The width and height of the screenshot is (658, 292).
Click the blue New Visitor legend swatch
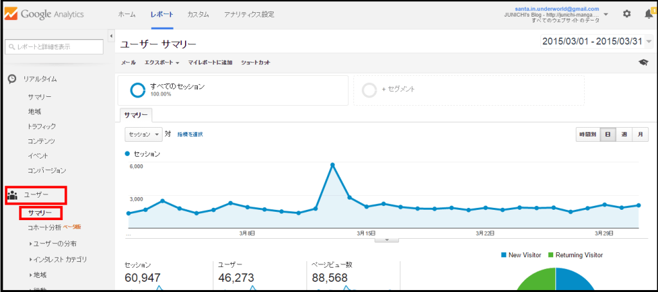504,255
